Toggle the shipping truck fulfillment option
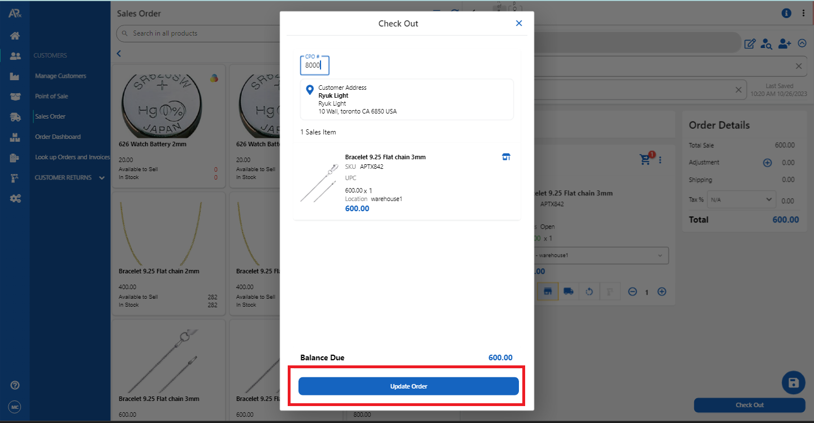 coord(569,291)
